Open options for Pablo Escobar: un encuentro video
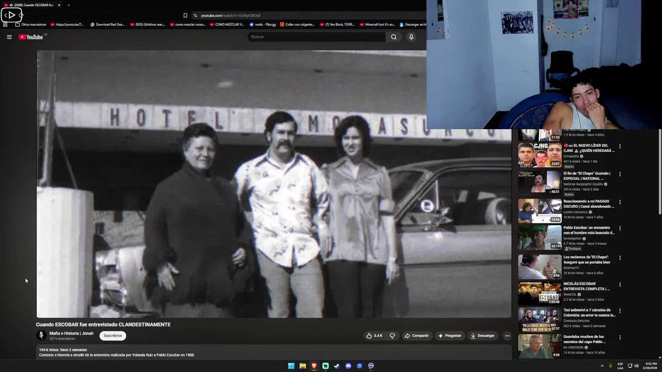The image size is (662, 372). pos(620,228)
